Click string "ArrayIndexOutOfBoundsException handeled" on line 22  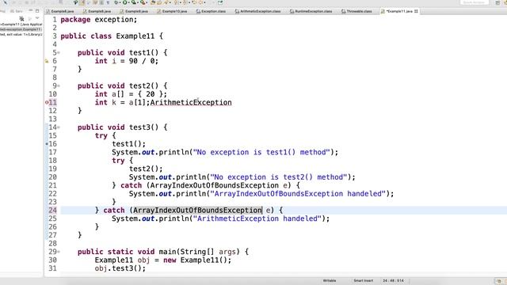pyautogui.click(x=298, y=193)
